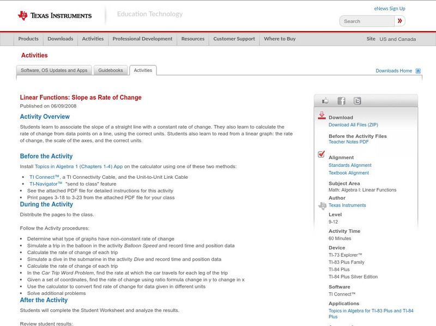Open the TI-Navigator link

click(46, 184)
